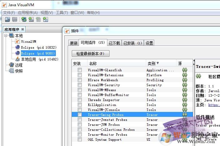Image resolution: width=220 pixels, height=146 pixels.
Task: Check the install box for BTrace Workbench
Action: click(x=80, y=80)
